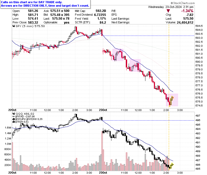Click the date Wednesday 23-Oct-2024 2:31 pm
The width and height of the screenshot is (207, 175).
tap(171, 7)
